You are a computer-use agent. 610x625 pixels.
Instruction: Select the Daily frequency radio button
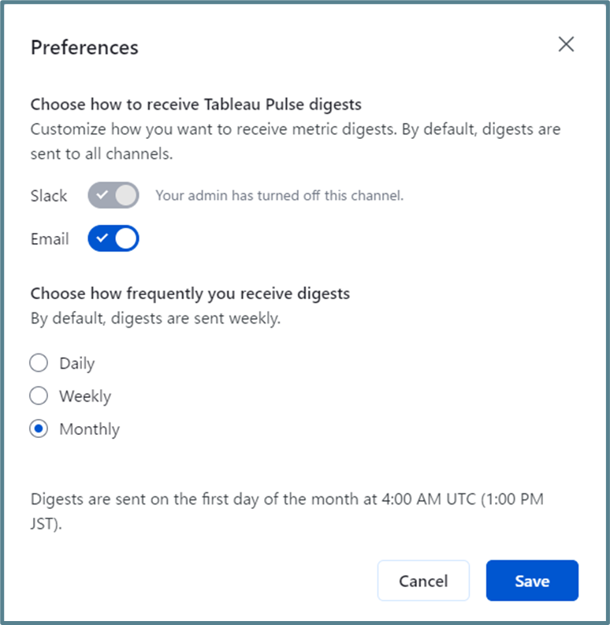click(39, 363)
